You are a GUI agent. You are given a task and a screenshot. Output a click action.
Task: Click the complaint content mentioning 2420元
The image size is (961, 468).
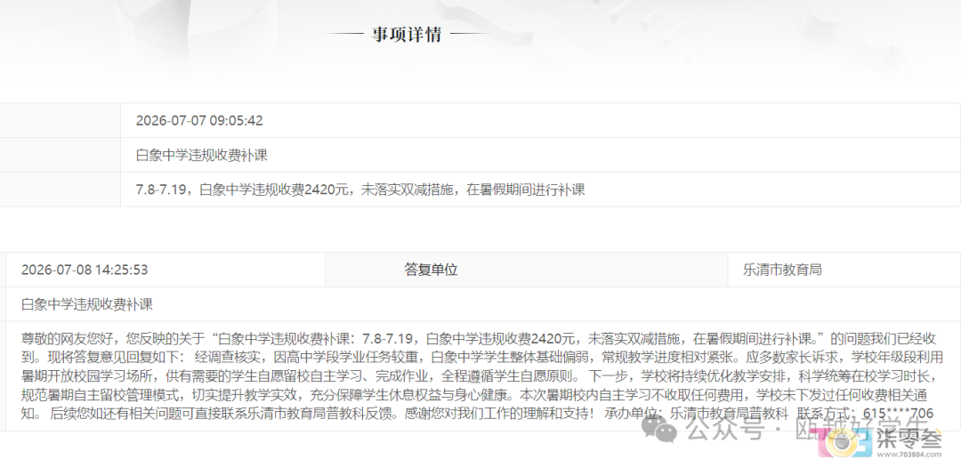coord(360,190)
